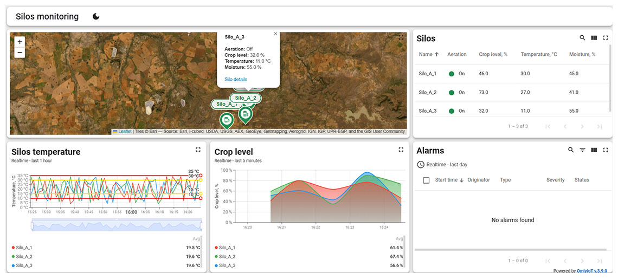Screen dimensions: 618x279
Task: Search in the Silos table
Action: coord(582,38)
